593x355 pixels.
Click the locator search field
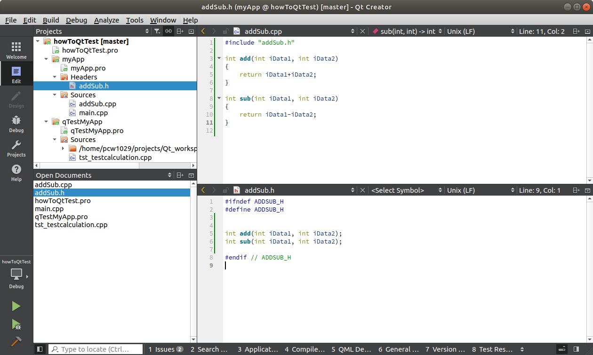tap(96, 349)
